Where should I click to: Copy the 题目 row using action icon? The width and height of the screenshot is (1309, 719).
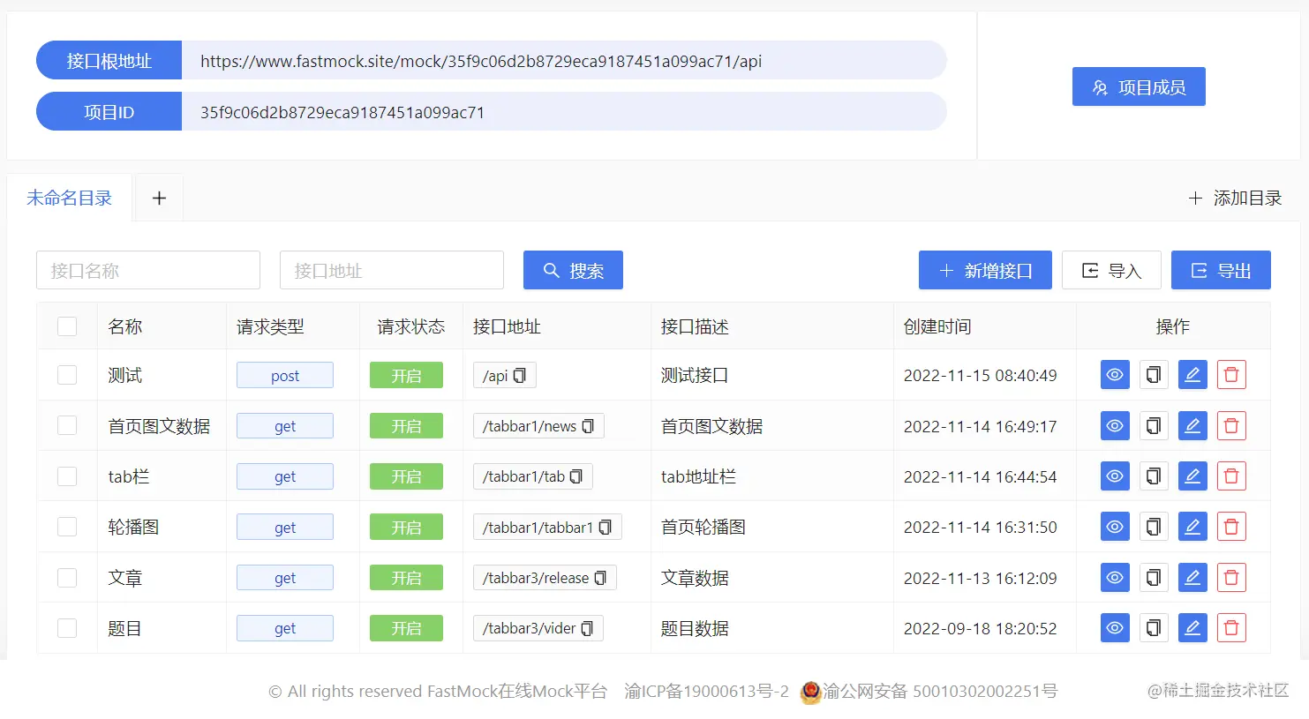click(x=1154, y=628)
